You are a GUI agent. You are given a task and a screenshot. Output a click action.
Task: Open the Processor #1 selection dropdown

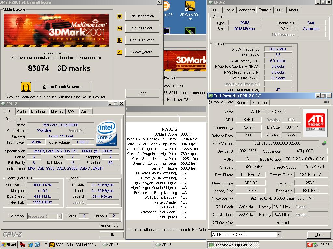[x=60, y=216]
